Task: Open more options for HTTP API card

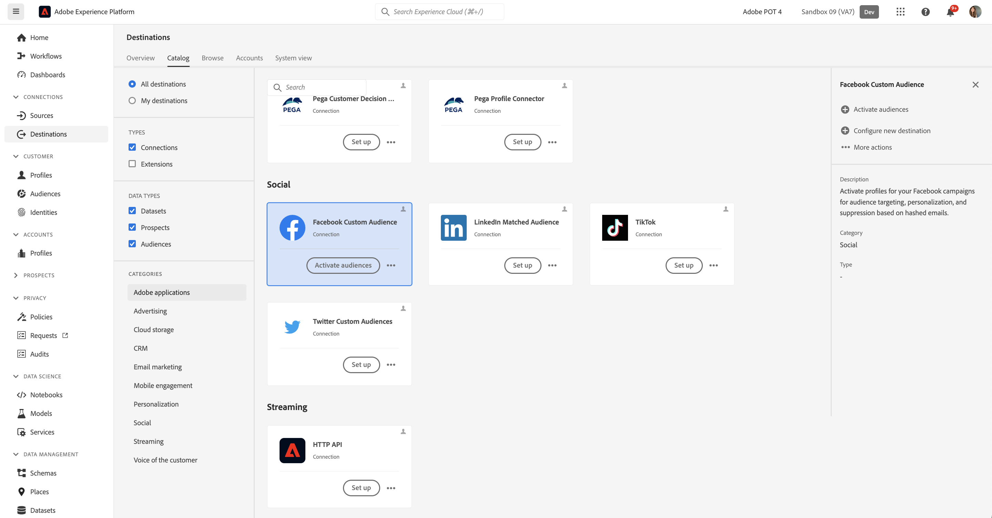Action: (x=391, y=488)
